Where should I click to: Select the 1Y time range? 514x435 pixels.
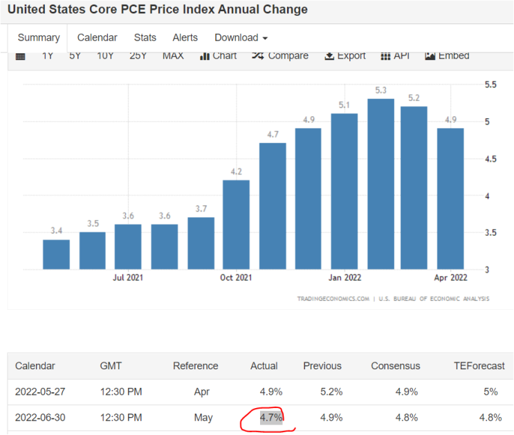48,56
